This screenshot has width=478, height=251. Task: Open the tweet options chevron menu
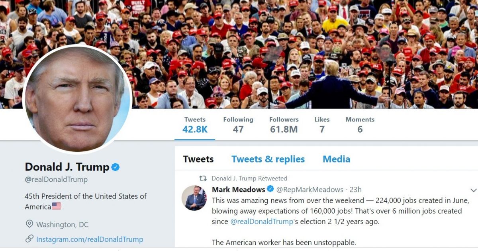(473, 190)
